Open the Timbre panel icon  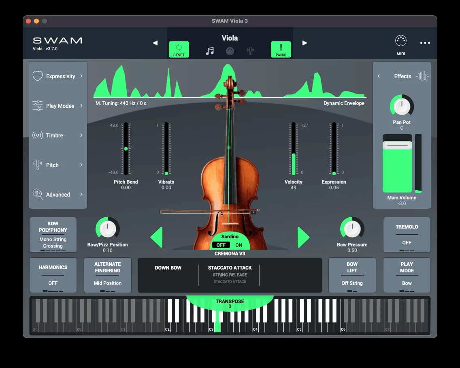pyautogui.click(x=37, y=135)
